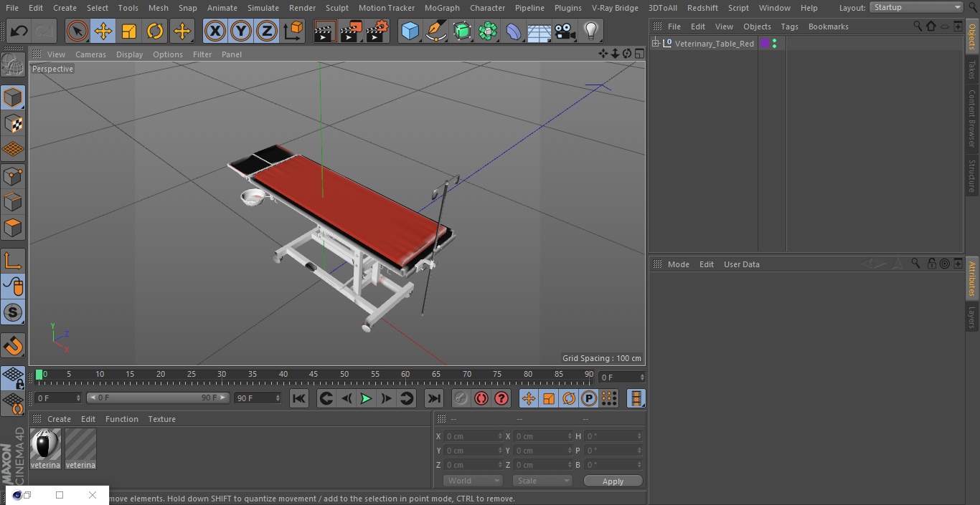Activate the Rotate tool
980x505 pixels.
[155, 32]
